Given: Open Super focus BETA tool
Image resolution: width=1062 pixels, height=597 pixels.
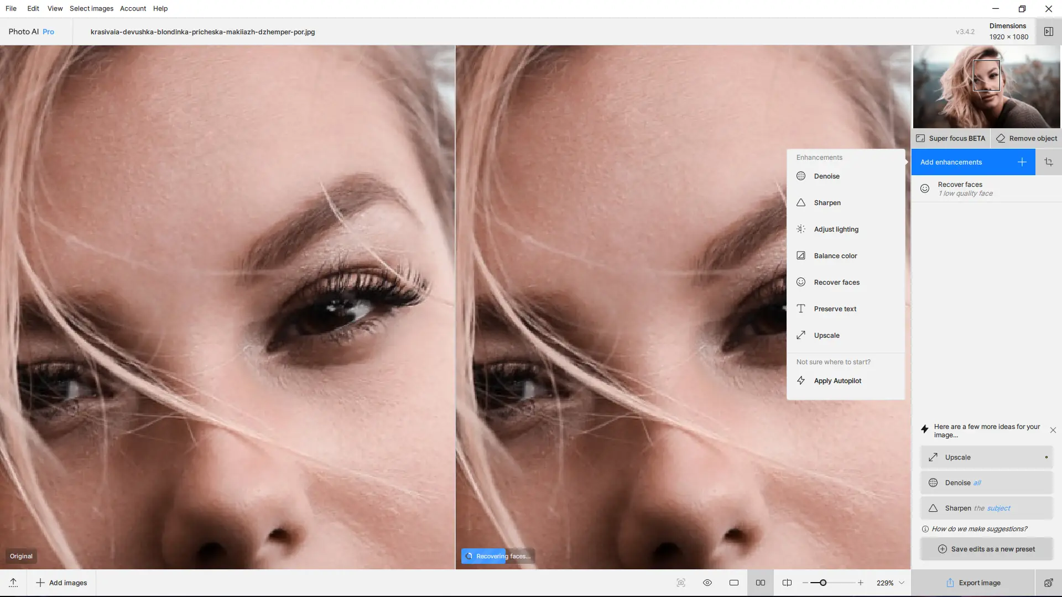Looking at the screenshot, I should [x=950, y=138].
